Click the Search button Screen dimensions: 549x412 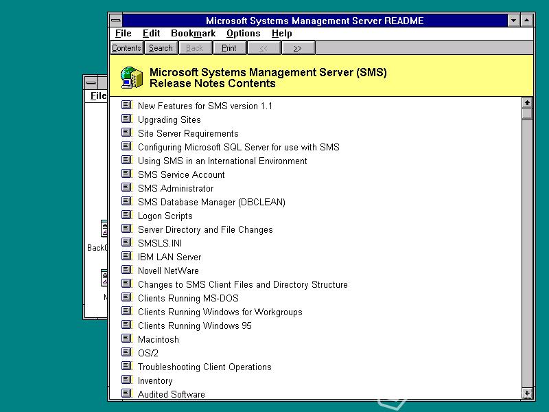[x=161, y=48]
